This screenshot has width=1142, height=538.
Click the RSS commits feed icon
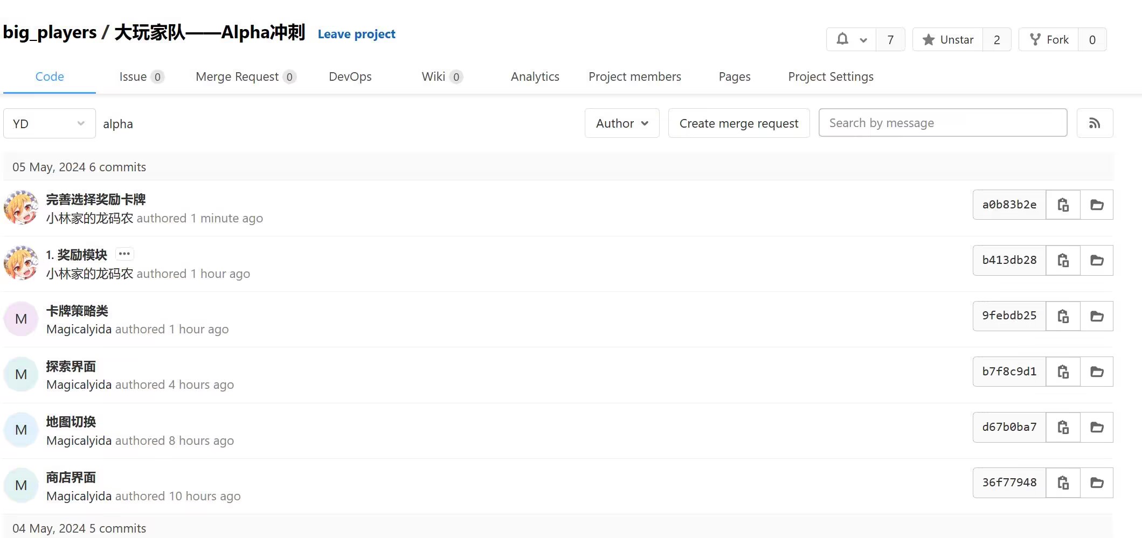(1094, 123)
